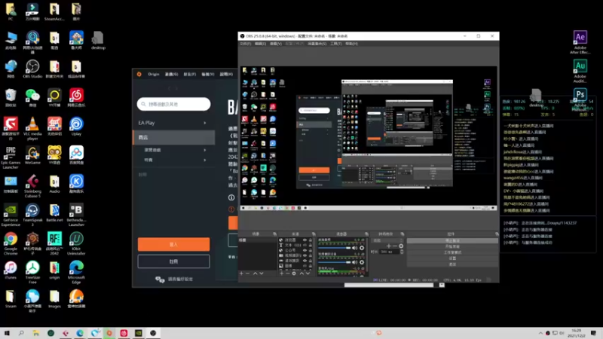
Task: Toggle visibility eye of 视频捕获 source
Action: (305, 255)
